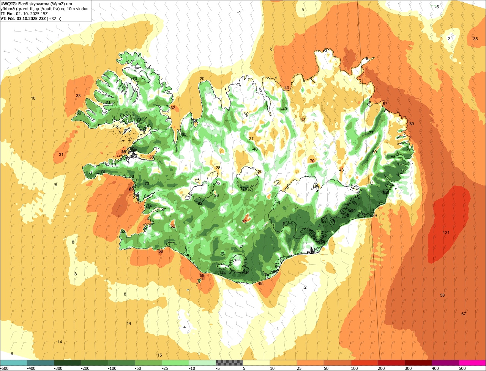Click the legend swatch between -200 and -100
The height and width of the screenshot is (371, 486).
[94, 363]
